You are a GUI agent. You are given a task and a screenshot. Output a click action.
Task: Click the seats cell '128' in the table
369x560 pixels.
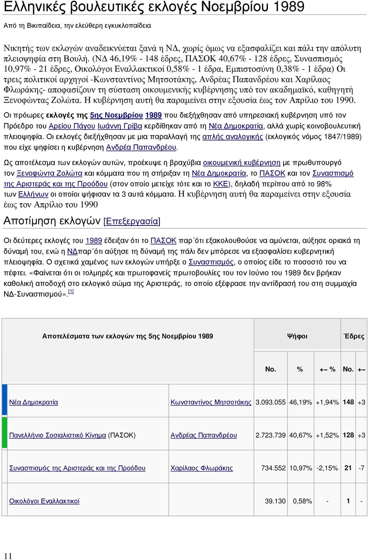348,435
